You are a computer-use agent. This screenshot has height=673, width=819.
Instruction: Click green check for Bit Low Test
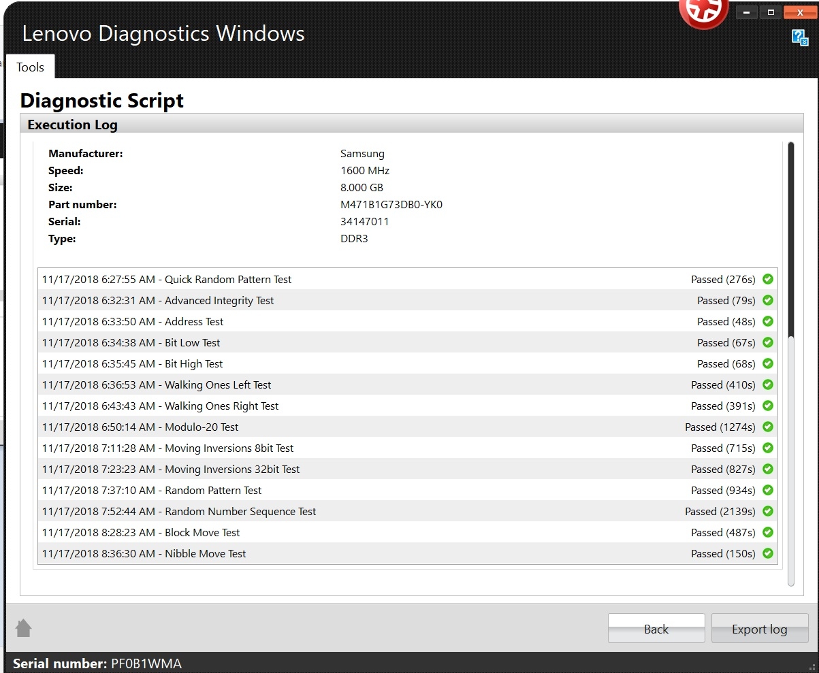[768, 342]
